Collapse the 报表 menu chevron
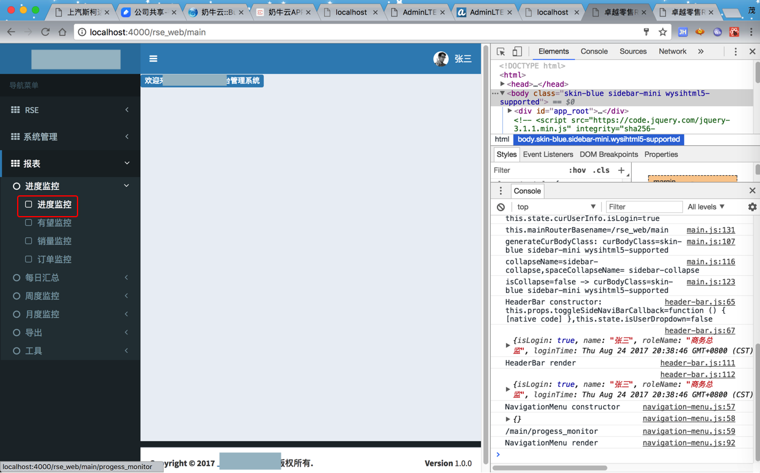760x473 pixels. click(x=127, y=163)
